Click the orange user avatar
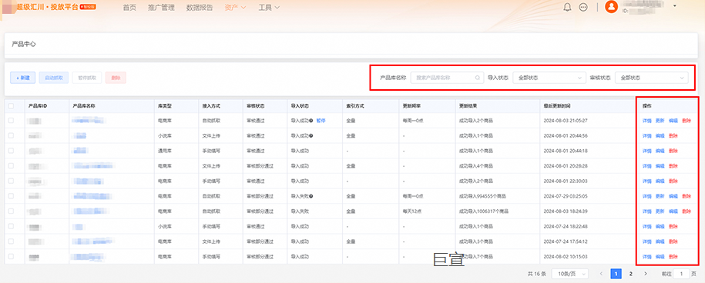 tap(612, 7)
